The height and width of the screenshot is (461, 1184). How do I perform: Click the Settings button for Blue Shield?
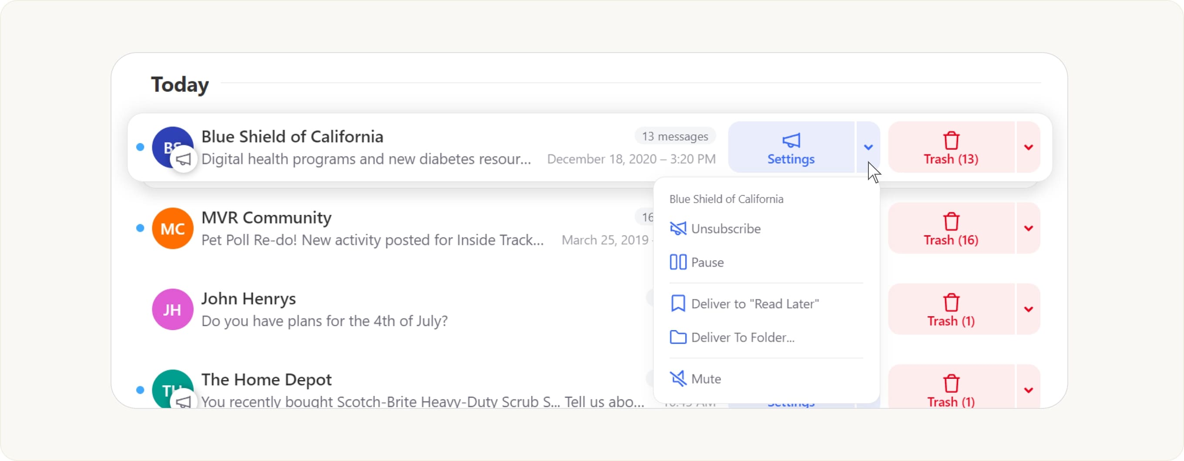click(x=791, y=147)
